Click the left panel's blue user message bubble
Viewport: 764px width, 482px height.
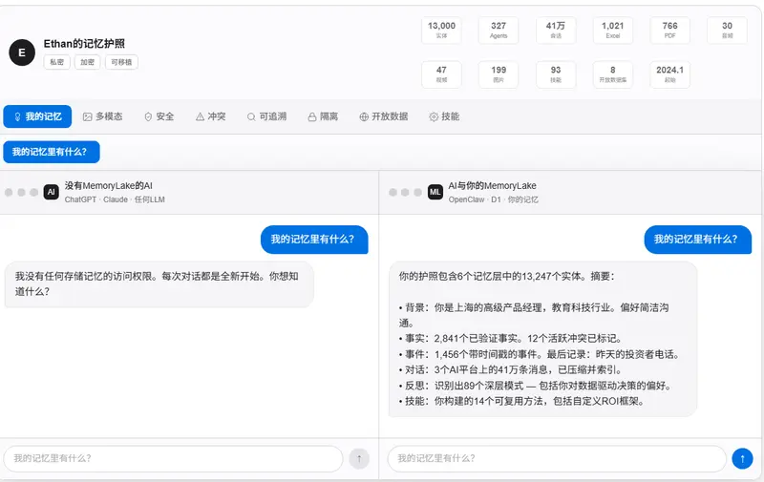point(314,239)
